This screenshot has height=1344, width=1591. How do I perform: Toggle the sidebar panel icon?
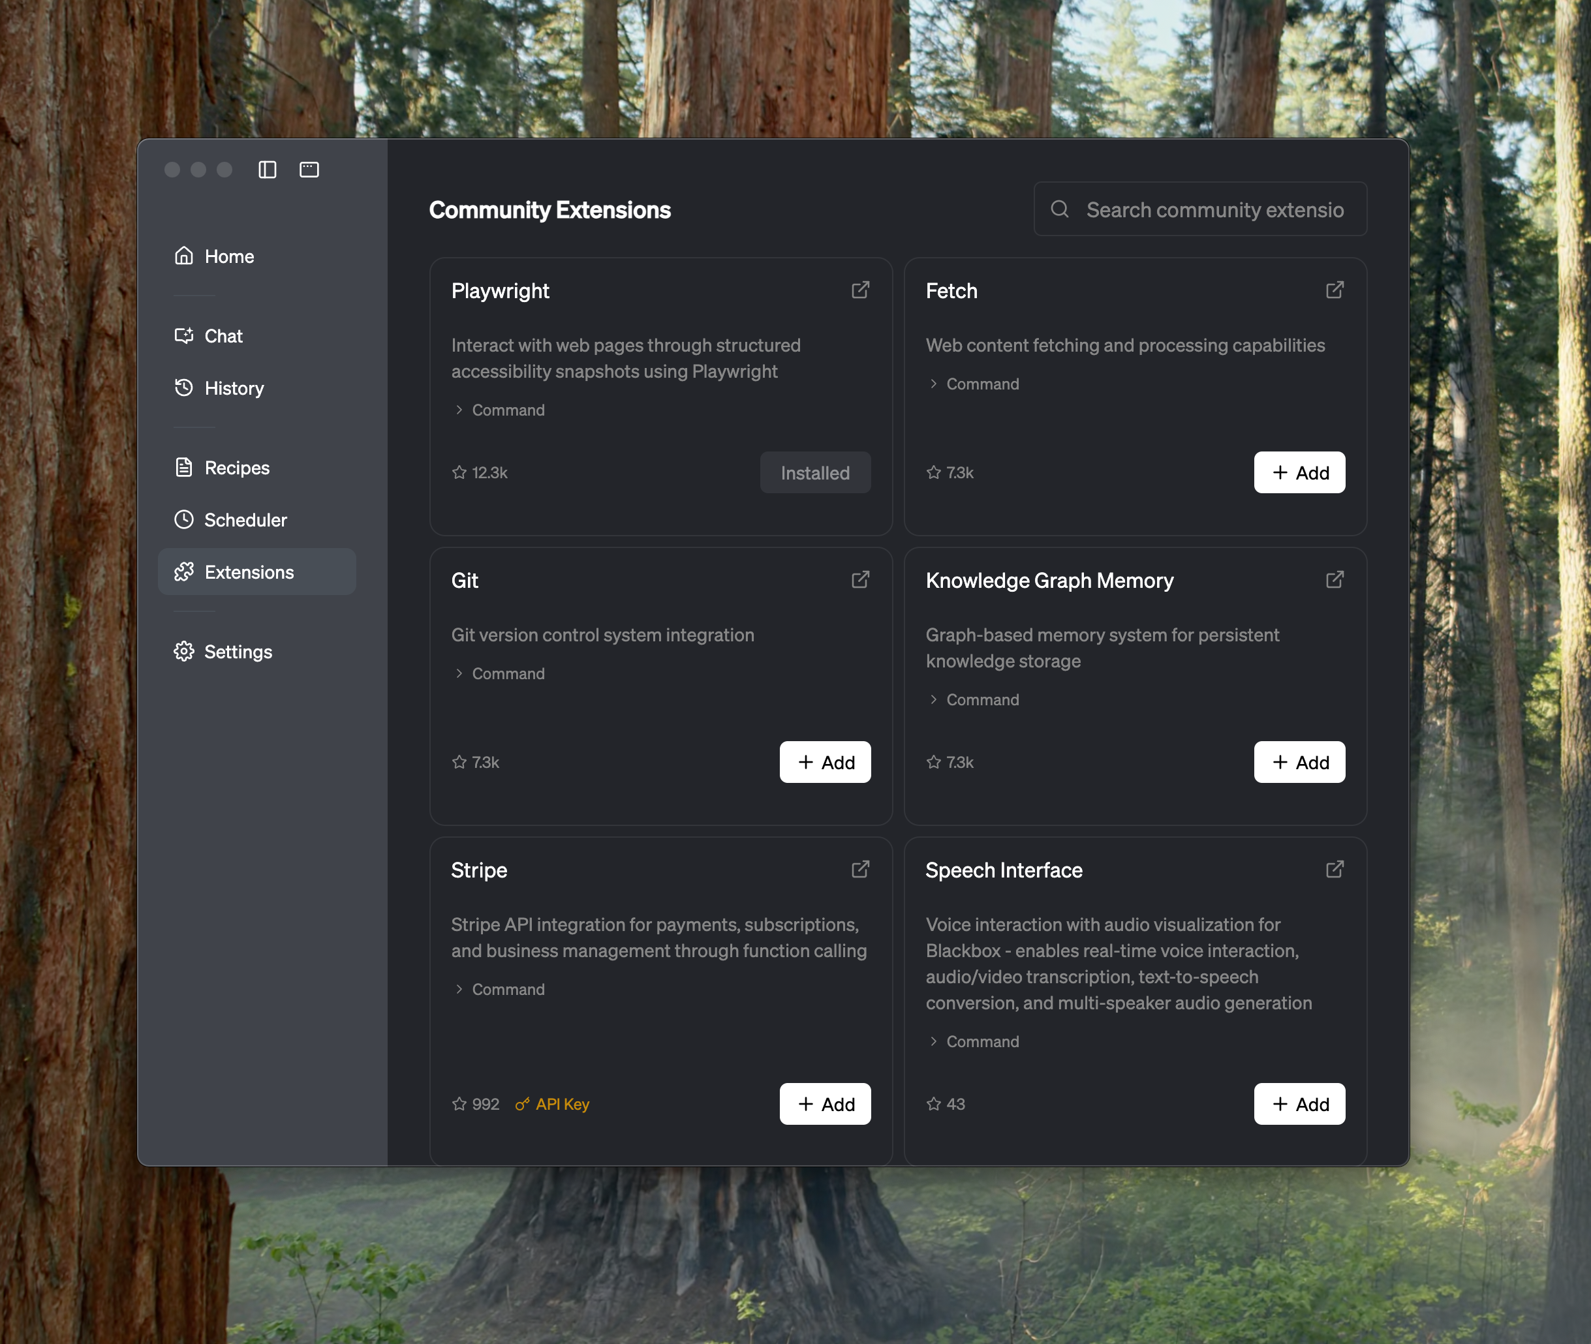(x=267, y=169)
